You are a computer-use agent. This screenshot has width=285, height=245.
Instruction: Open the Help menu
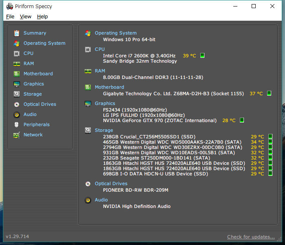[x=42, y=17]
